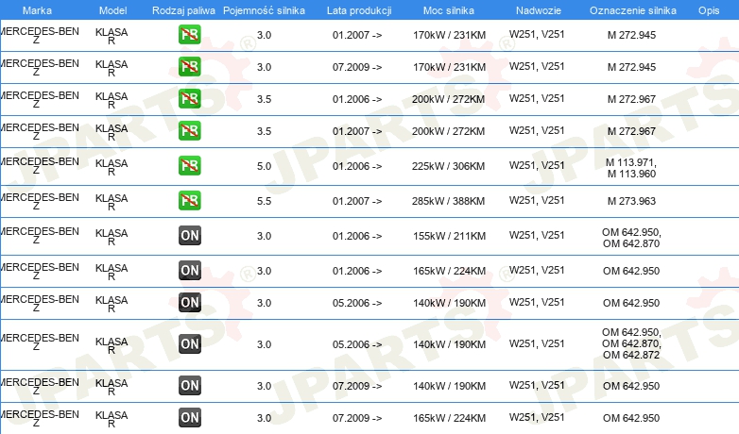Click the ON diesel icon in the 01.2006 165kW row

pos(190,270)
